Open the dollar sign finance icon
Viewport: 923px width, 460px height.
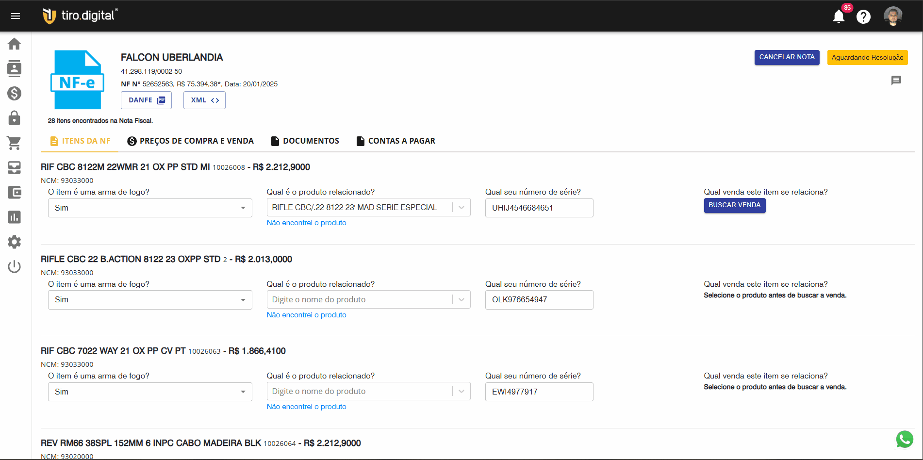(x=15, y=93)
